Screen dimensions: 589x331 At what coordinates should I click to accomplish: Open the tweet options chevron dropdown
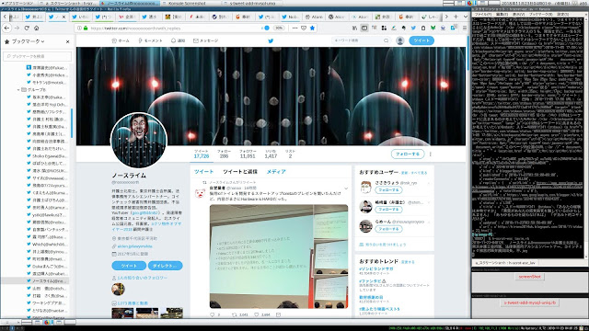click(346, 188)
